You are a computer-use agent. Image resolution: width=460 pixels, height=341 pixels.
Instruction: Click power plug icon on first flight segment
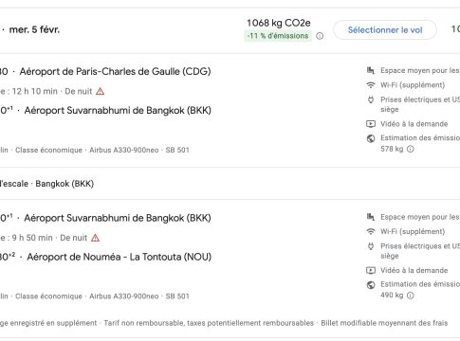(x=371, y=99)
